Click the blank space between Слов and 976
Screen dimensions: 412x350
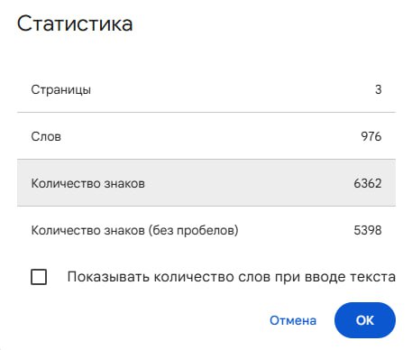pyautogui.click(x=210, y=136)
